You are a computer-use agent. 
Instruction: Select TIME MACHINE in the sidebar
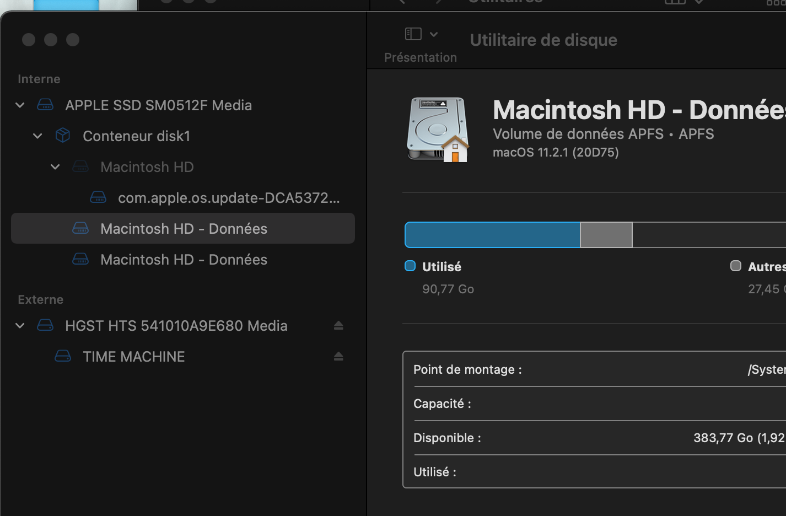coord(133,356)
